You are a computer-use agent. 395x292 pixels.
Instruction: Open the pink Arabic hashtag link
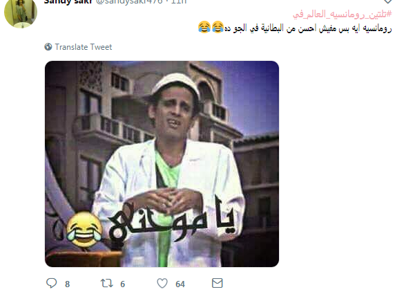point(342,15)
